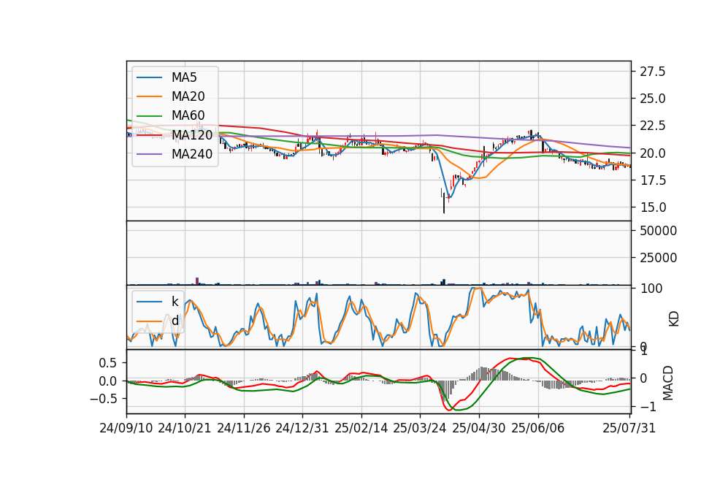Click the 24/12/31 date label
Viewport: 701px width, 504px height.
tap(302, 428)
